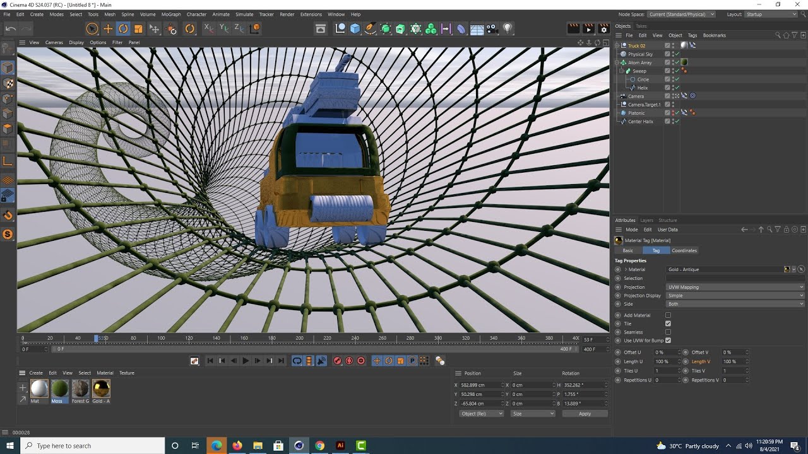Switch to the Basic tab in Attributes

coord(627,250)
